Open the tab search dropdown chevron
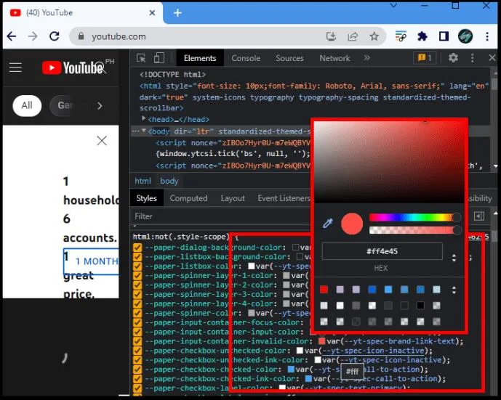The height and width of the screenshot is (400, 501). click(x=393, y=5)
